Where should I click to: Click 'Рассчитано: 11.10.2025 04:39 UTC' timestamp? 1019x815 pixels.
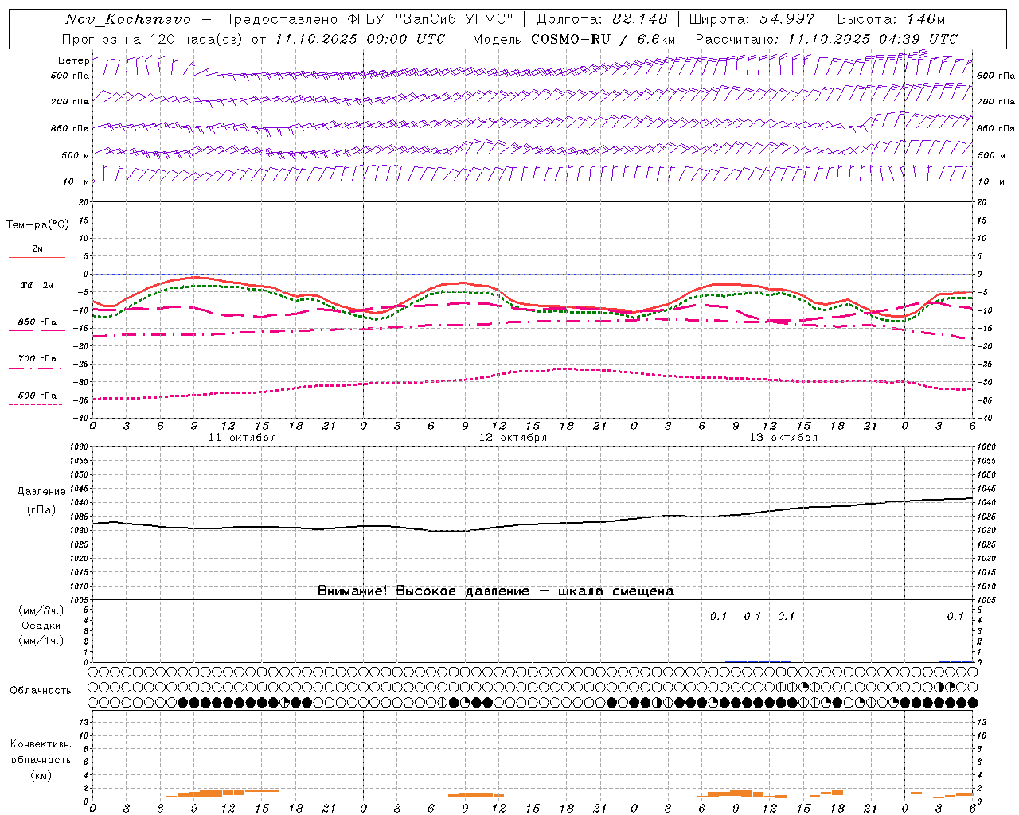coord(826,39)
